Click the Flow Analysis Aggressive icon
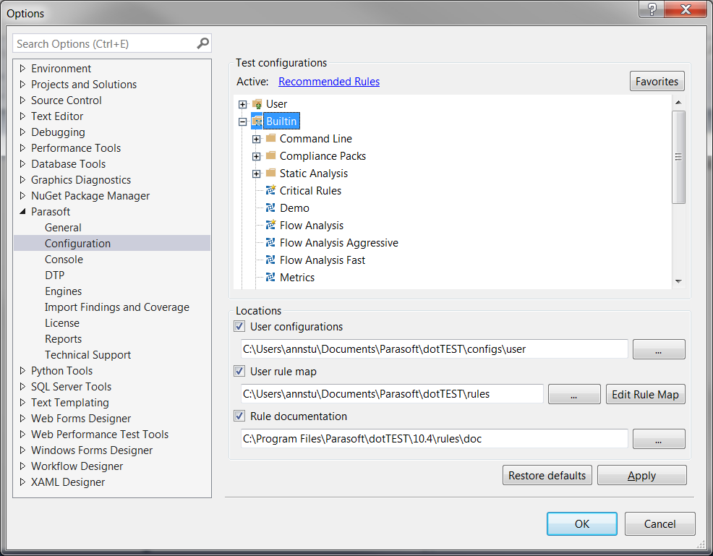The width and height of the screenshot is (713, 556). click(x=271, y=242)
